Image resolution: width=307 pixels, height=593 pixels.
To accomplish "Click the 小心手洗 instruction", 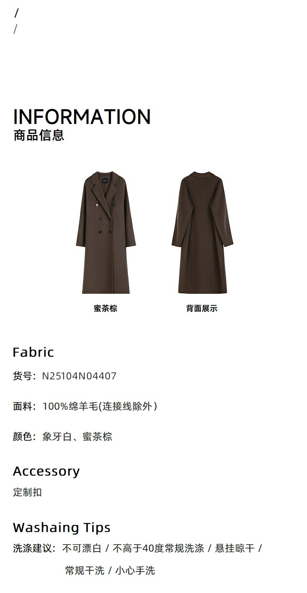I will [x=135, y=570].
